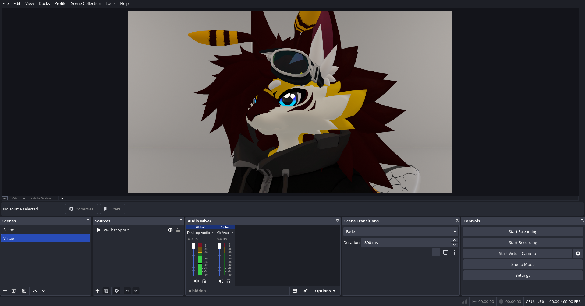
Task: Open the View menu
Action: 30,3
